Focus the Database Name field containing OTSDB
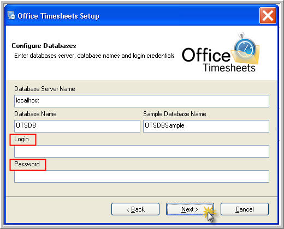 coord(77,126)
